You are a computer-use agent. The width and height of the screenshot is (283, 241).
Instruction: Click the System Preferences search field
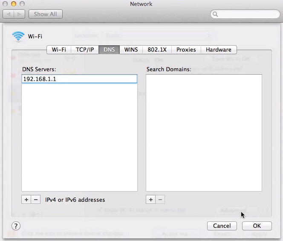[x=245, y=14]
